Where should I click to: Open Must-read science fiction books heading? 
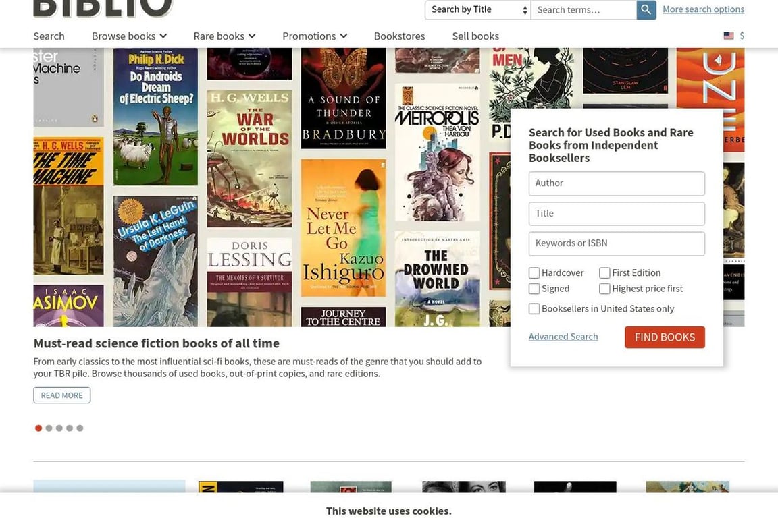(x=156, y=343)
